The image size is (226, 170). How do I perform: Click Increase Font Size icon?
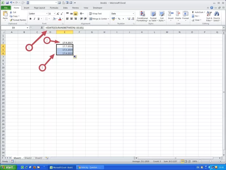coord(58,14)
